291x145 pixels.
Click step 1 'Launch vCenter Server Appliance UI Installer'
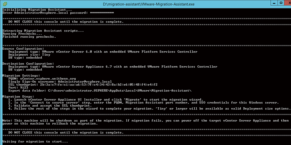pyautogui.click(x=106, y=99)
